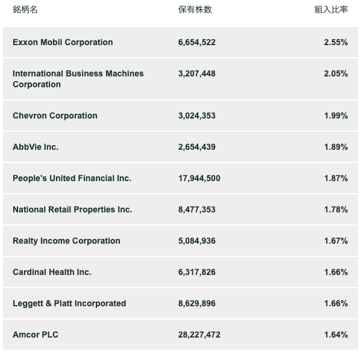Open International Business Machines Corporation entry
Image resolution: width=361 pixels, height=352 pixels.
coord(78,79)
